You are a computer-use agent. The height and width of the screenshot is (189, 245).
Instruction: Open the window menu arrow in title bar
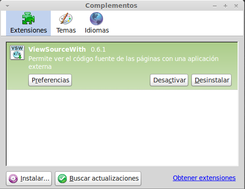(7, 6)
